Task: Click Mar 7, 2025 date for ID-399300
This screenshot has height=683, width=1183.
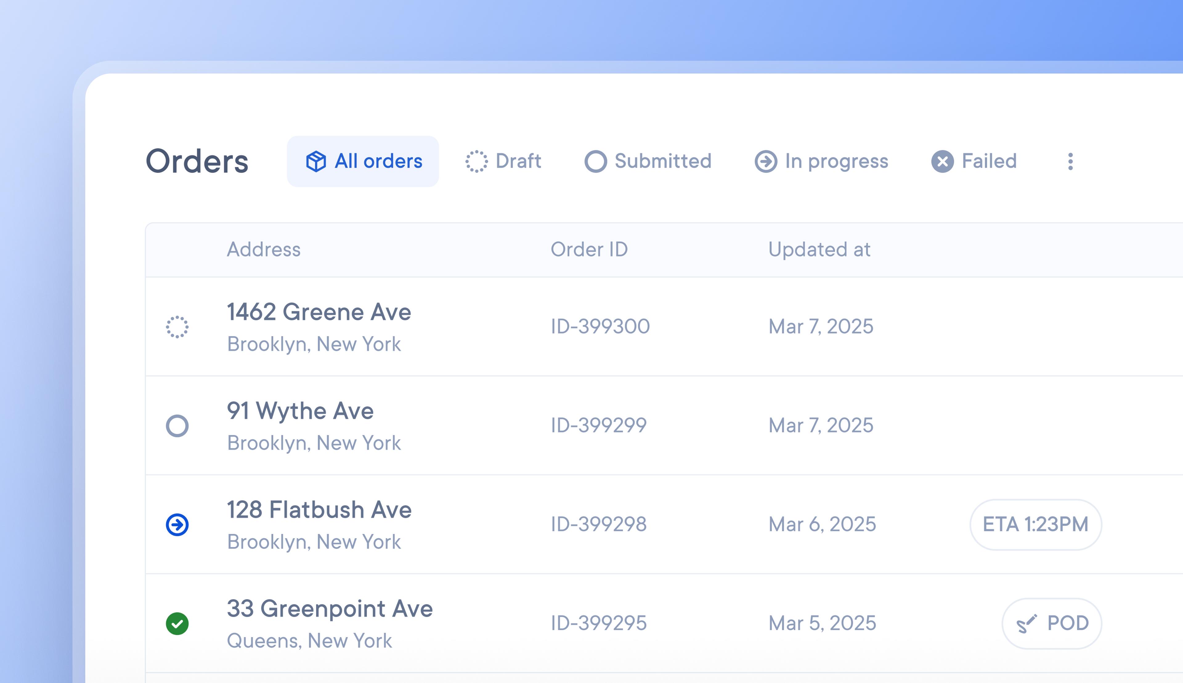Action: pyautogui.click(x=821, y=326)
